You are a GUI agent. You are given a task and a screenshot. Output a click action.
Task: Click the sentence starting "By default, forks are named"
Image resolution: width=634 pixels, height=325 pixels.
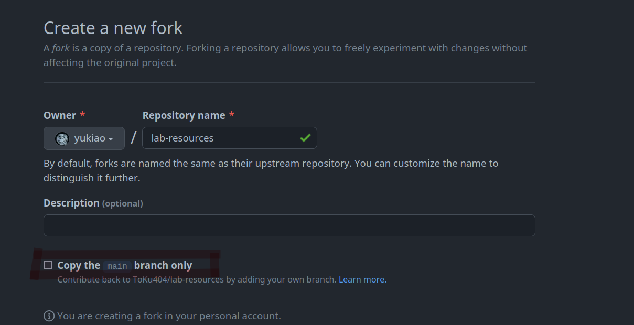click(x=271, y=170)
